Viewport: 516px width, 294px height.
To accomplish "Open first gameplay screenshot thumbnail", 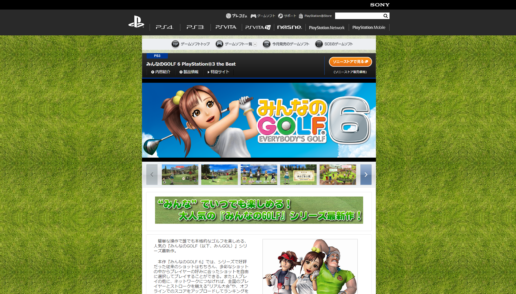I will (180, 174).
